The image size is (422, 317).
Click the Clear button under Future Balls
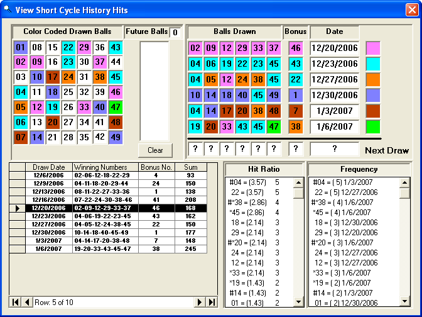point(155,150)
